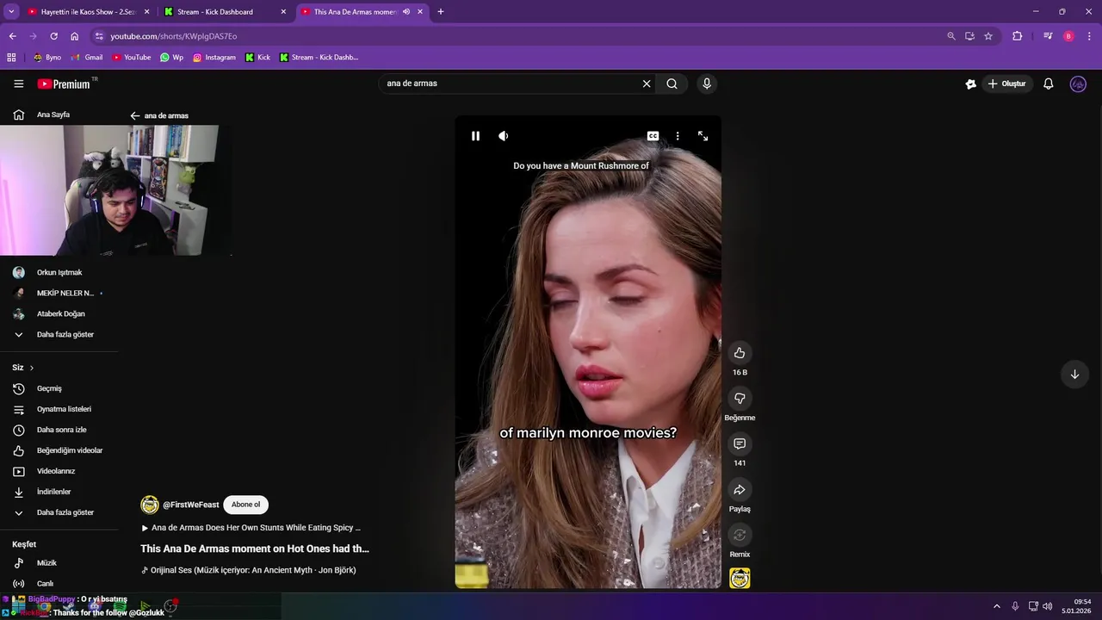Open YouTube notifications bell
Screen dimensions: 1102x620
click(1049, 84)
